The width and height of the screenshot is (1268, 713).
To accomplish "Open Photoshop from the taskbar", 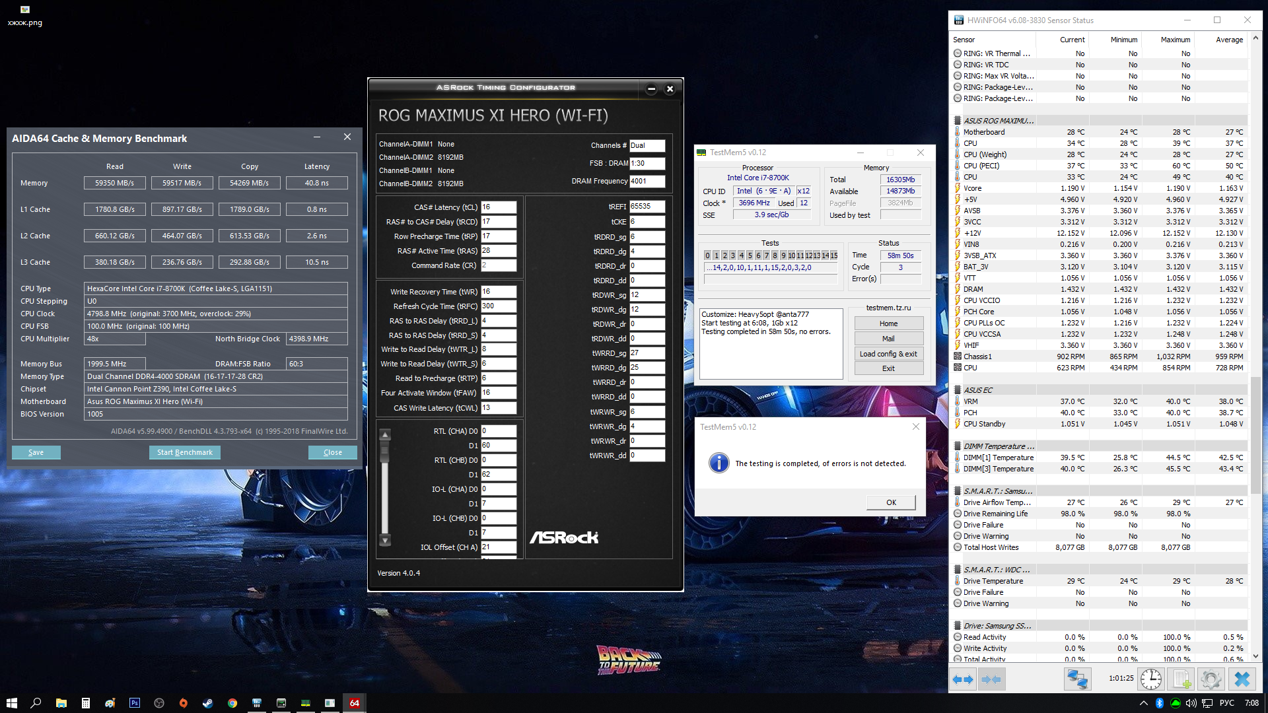I will coord(135,703).
